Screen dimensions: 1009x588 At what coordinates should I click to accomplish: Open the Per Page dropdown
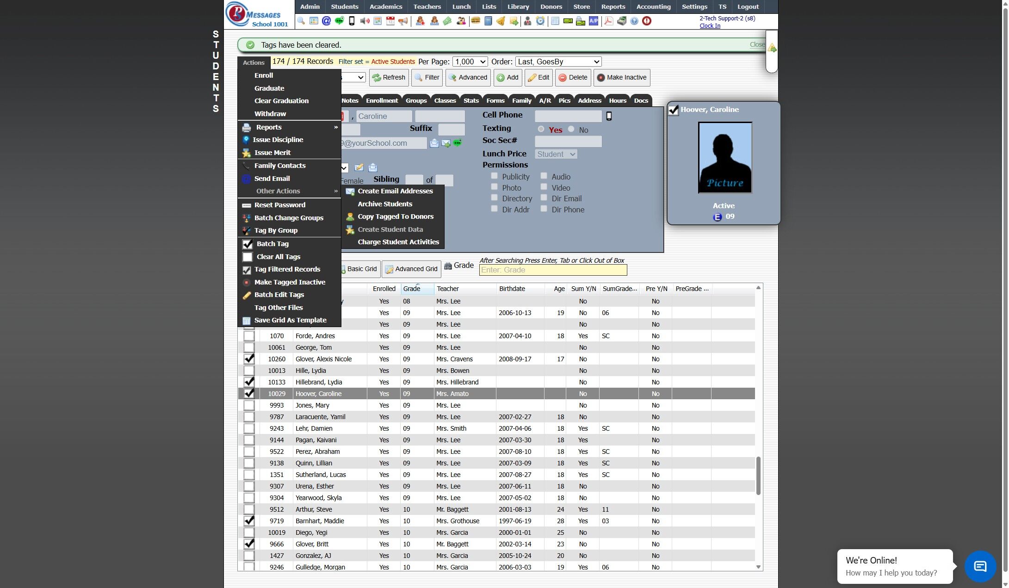point(470,62)
